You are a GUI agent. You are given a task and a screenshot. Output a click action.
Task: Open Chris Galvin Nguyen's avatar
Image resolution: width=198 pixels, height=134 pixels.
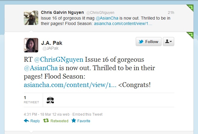[31, 18]
